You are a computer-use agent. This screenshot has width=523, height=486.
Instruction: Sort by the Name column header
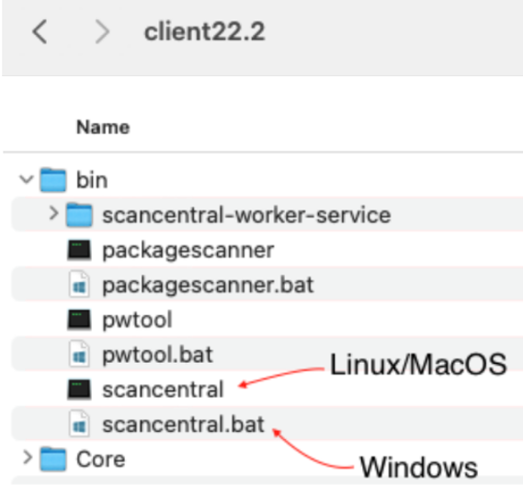tap(103, 128)
